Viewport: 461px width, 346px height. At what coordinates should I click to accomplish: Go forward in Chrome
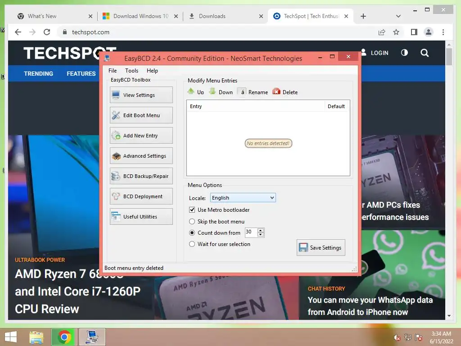[32, 32]
